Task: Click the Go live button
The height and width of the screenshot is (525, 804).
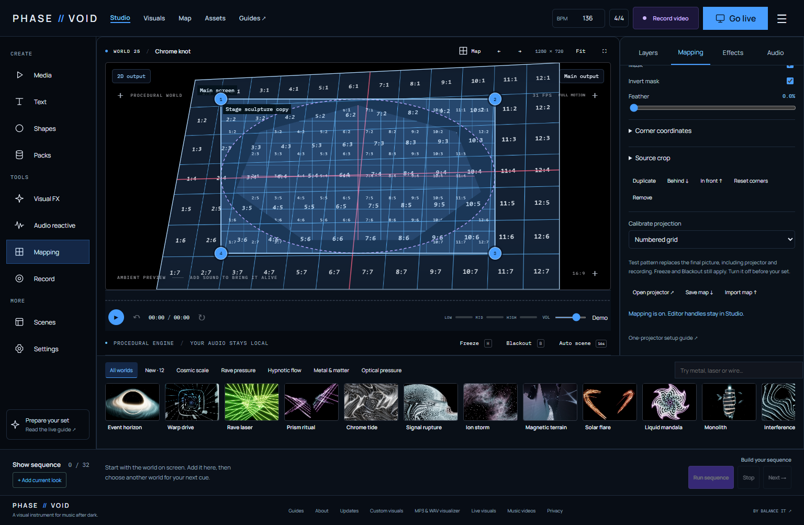Action: coord(735,18)
